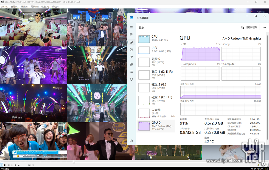Skip to the next file in MPC-BE
269x170 pixels.
(12, 165)
